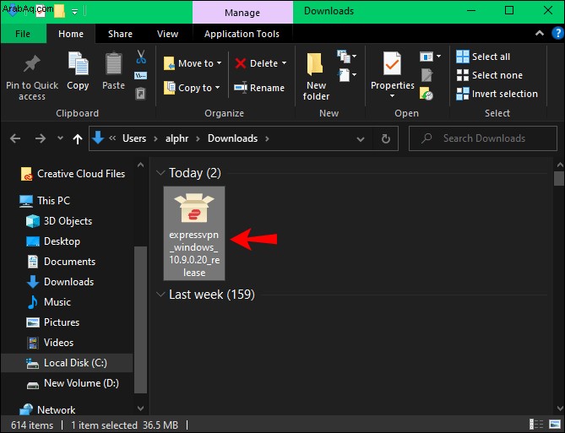Open the File menu

pyautogui.click(x=23, y=34)
